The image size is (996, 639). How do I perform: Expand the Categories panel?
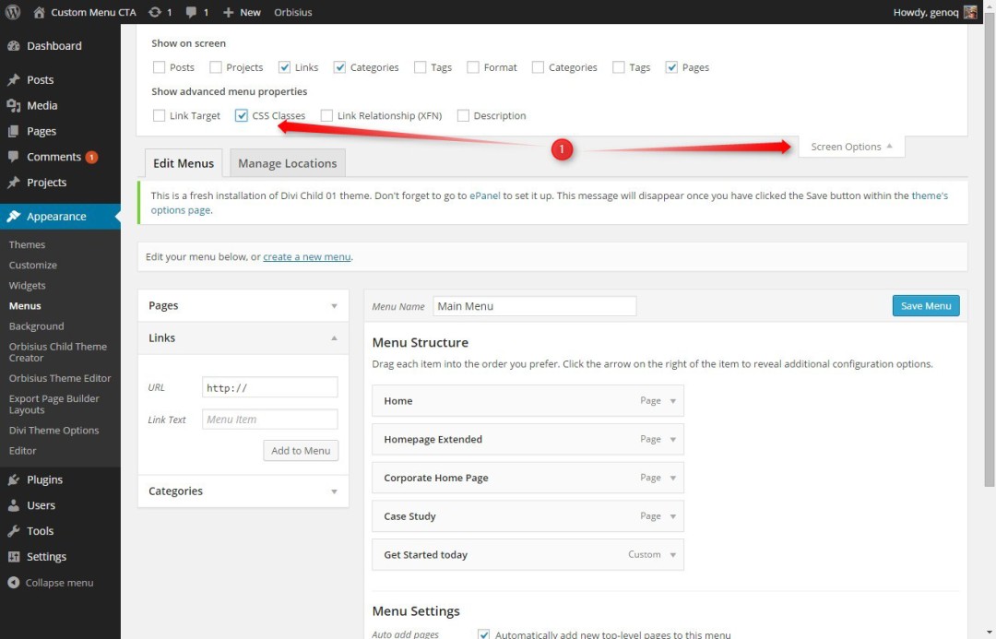click(334, 491)
